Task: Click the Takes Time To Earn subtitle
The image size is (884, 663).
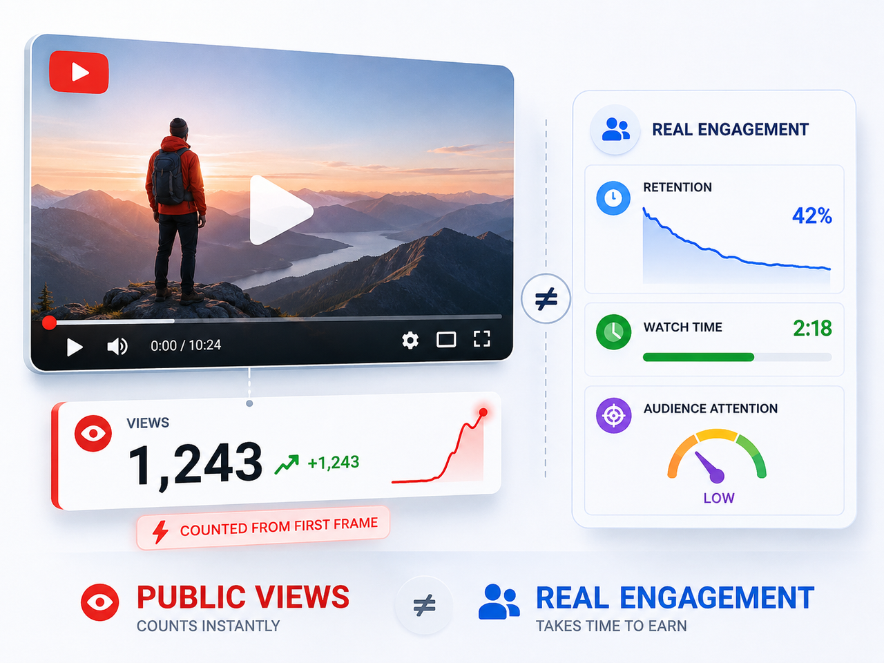Action: pos(611,626)
